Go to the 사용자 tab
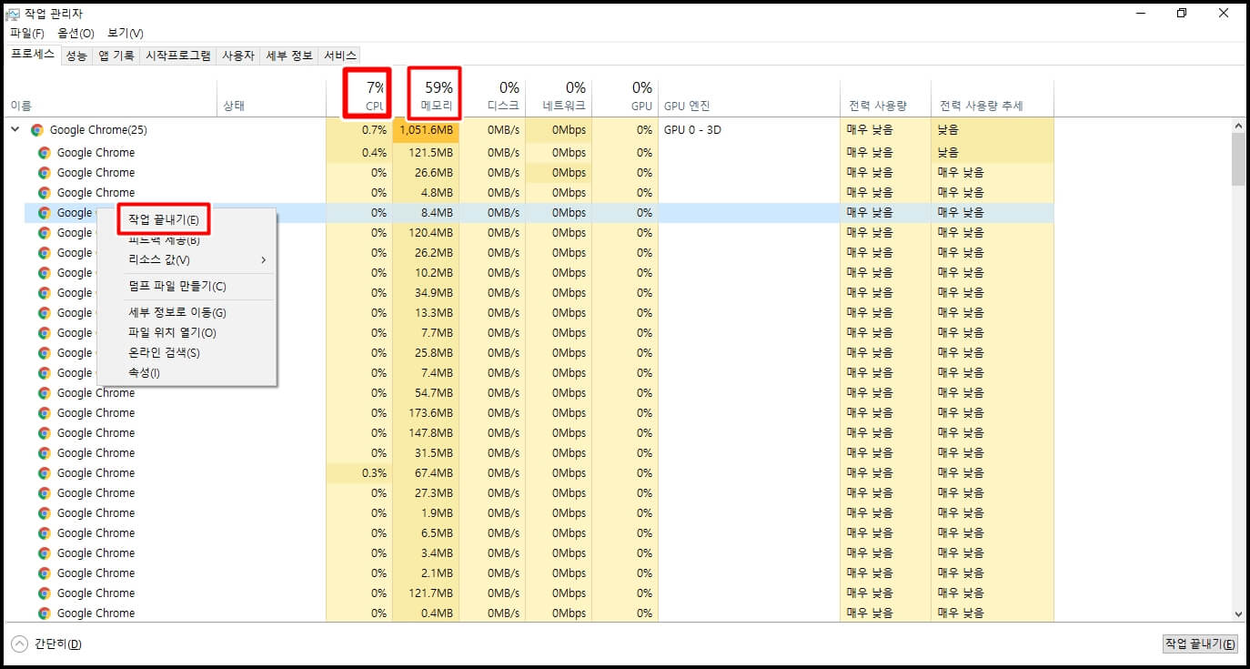Screen dimensions: 1250x669 pos(238,56)
